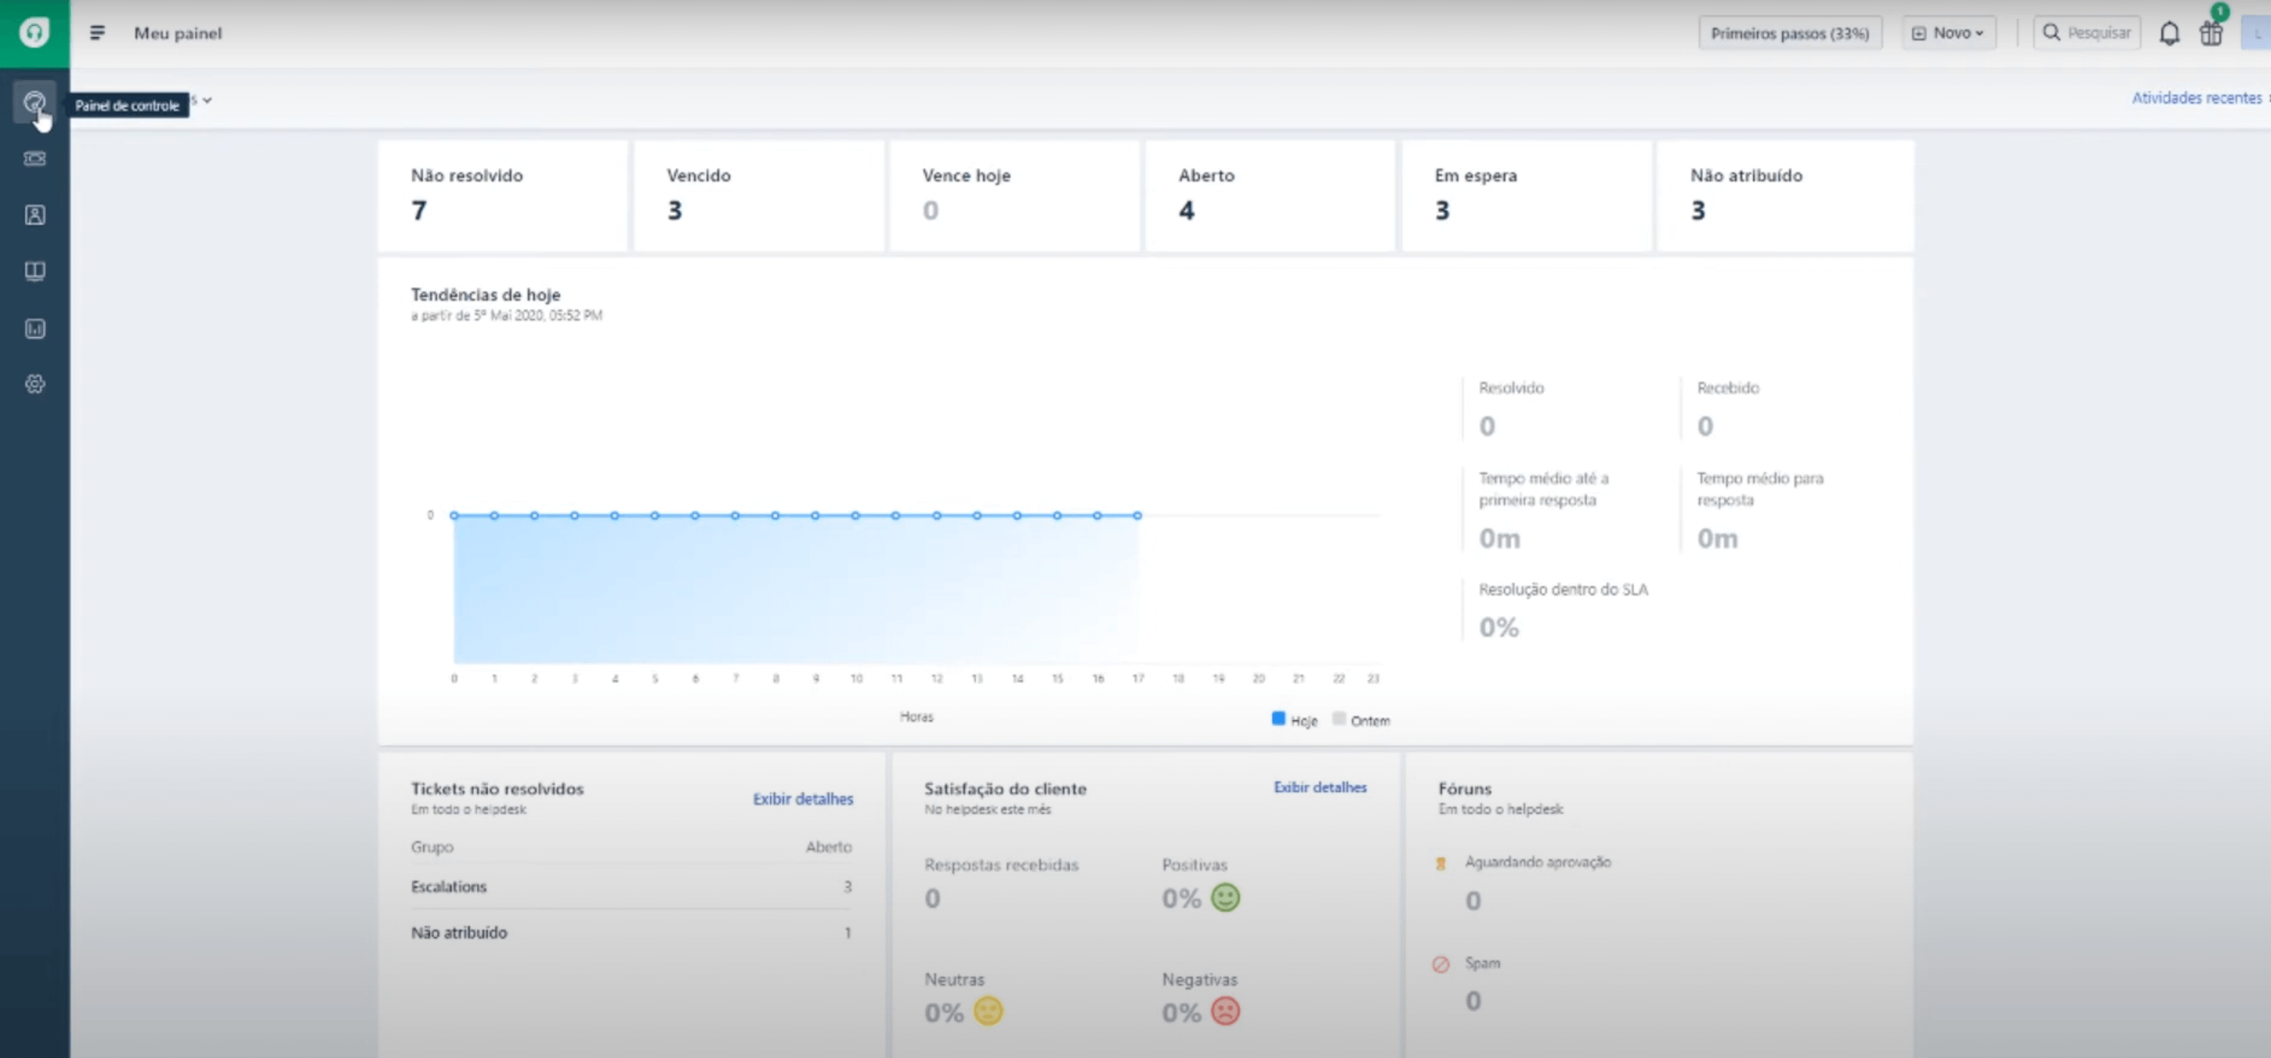
Task: Open the Reports chart icon in sidebar
Action: (x=34, y=328)
